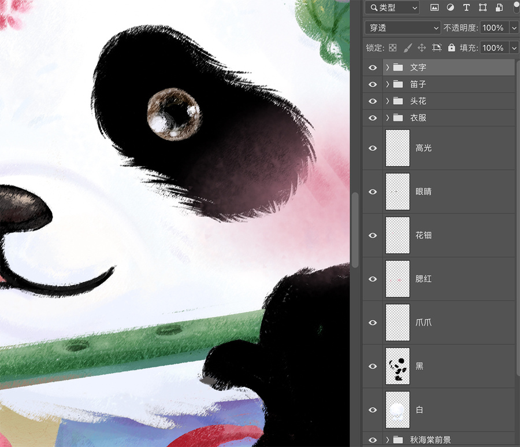Click the 头花 group name
This screenshot has height=447, width=520.
tap(418, 101)
